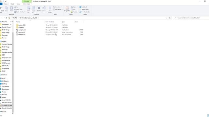Viewport: 209px width, 117px height.
Task: Switch to the Home ribbon tab
Action: [x=6, y=4]
